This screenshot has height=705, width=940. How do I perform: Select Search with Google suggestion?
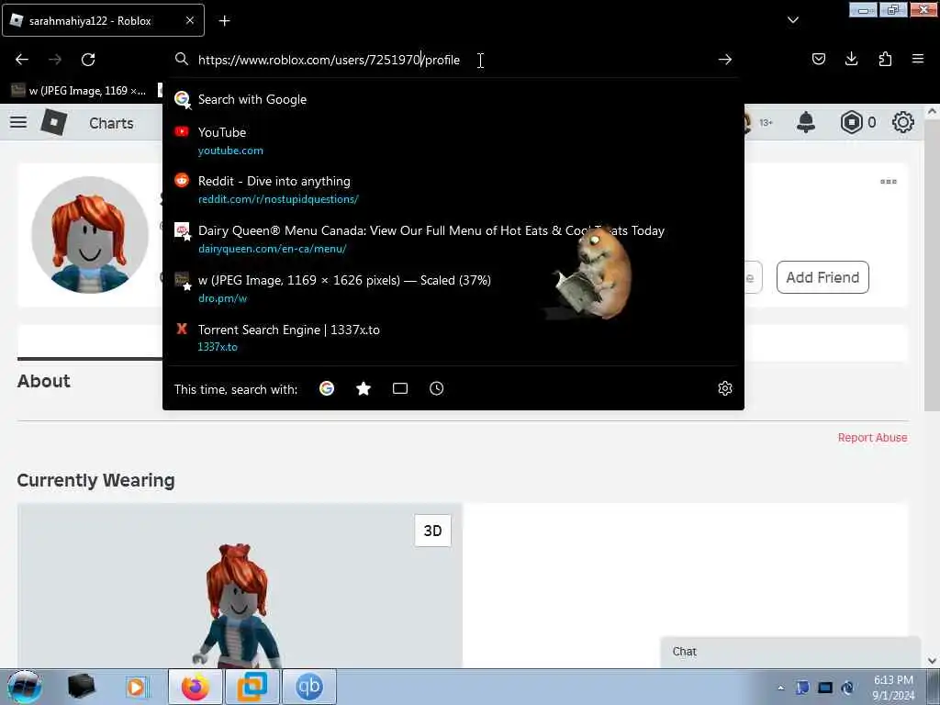pos(453,99)
